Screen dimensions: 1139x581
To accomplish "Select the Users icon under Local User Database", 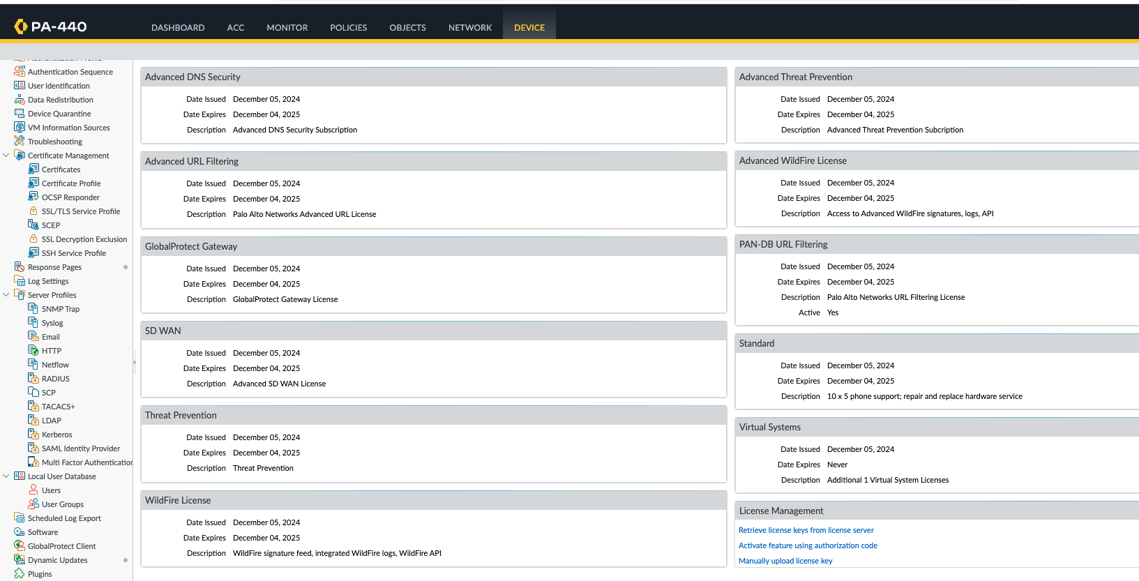I will (33, 490).
